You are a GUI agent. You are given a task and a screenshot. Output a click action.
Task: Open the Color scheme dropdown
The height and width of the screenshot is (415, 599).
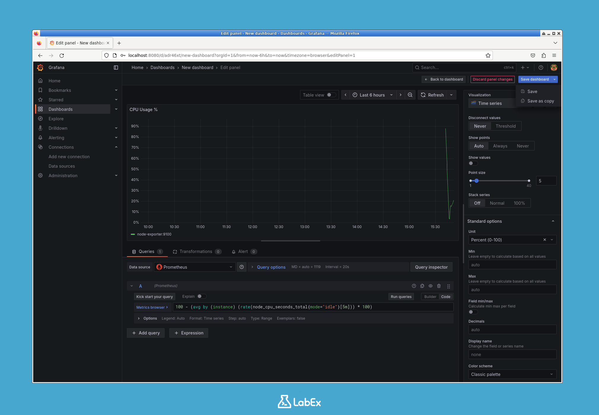coord(512,374)
